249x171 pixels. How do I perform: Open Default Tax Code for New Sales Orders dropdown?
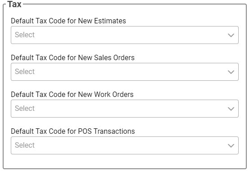[x=124, y=72]
